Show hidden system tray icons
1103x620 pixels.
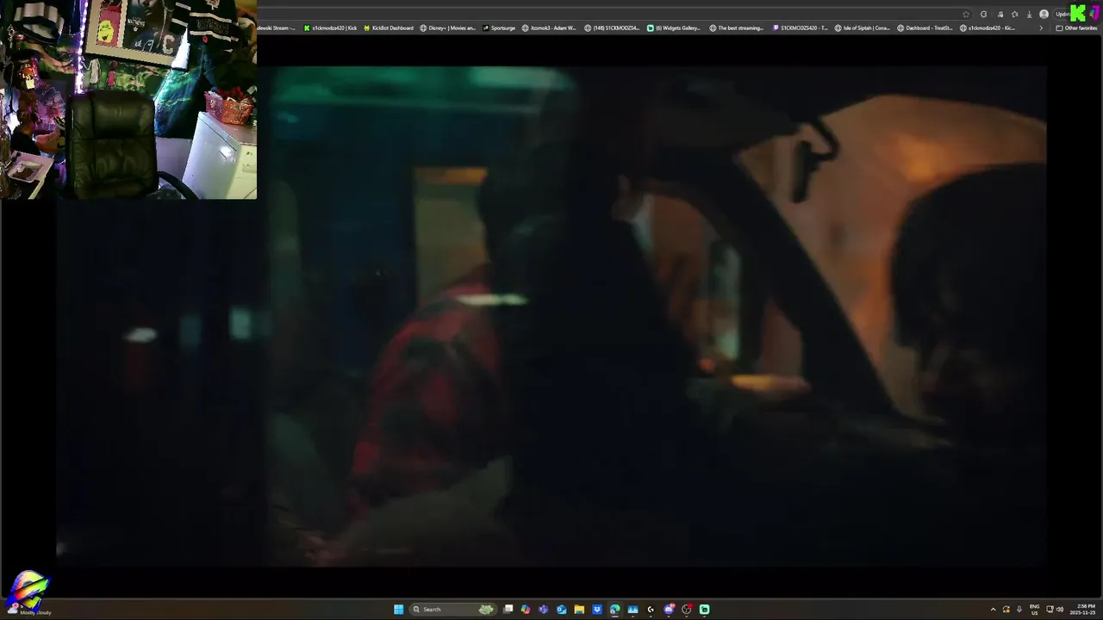(994, 610)
